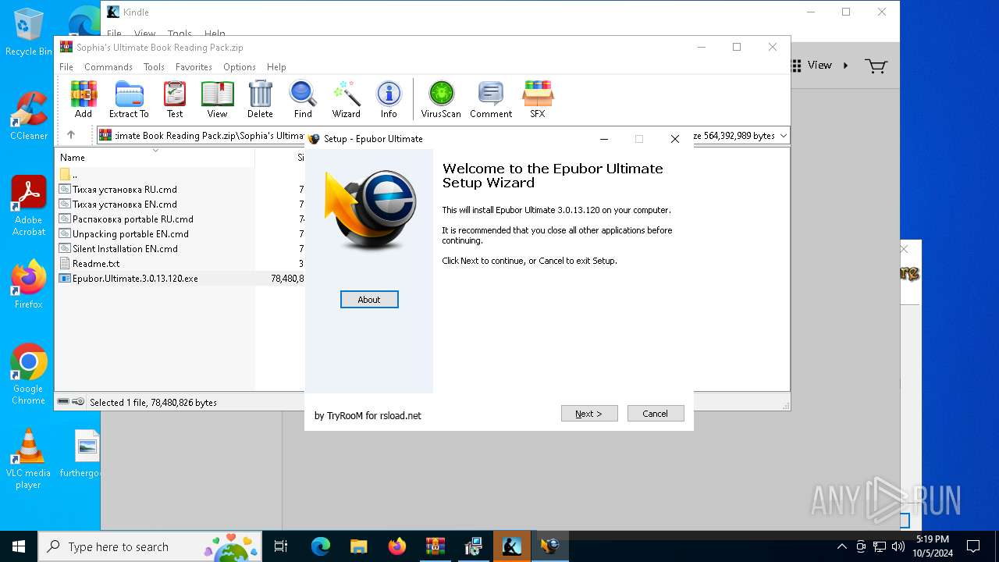Expand the WinRAR address path dropdown
Image resolution: width=999 pixels, height=562 pixels.
coord(784,136)
